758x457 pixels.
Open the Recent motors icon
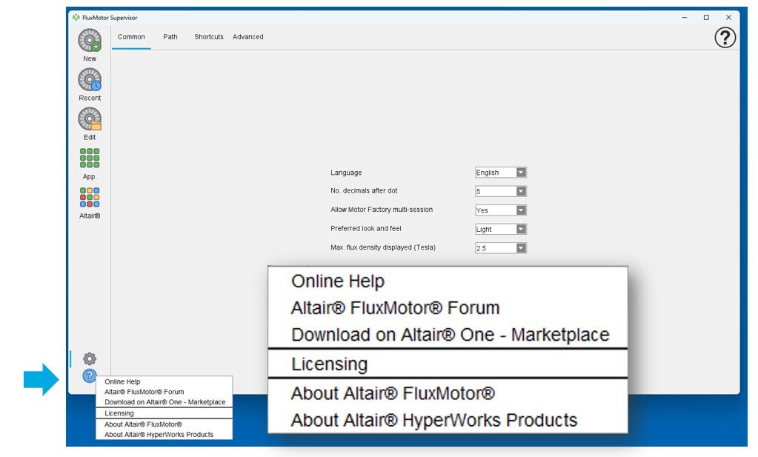[90, 80]
